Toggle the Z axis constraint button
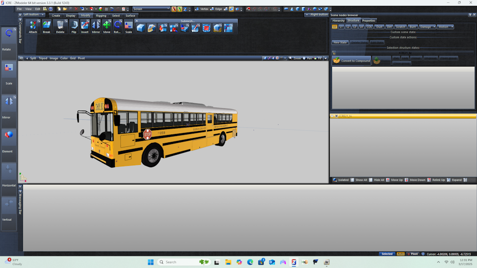The image size is (477, 268). pyautogui.click(x=185, y=9)
